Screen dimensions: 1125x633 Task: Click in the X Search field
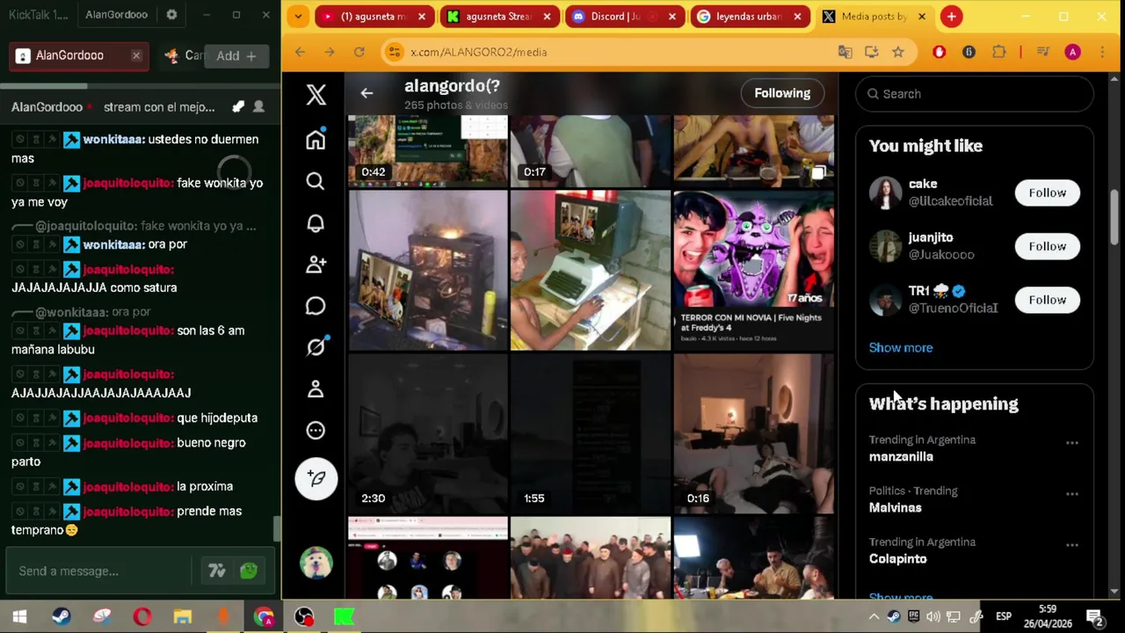(x=974, y=93)
